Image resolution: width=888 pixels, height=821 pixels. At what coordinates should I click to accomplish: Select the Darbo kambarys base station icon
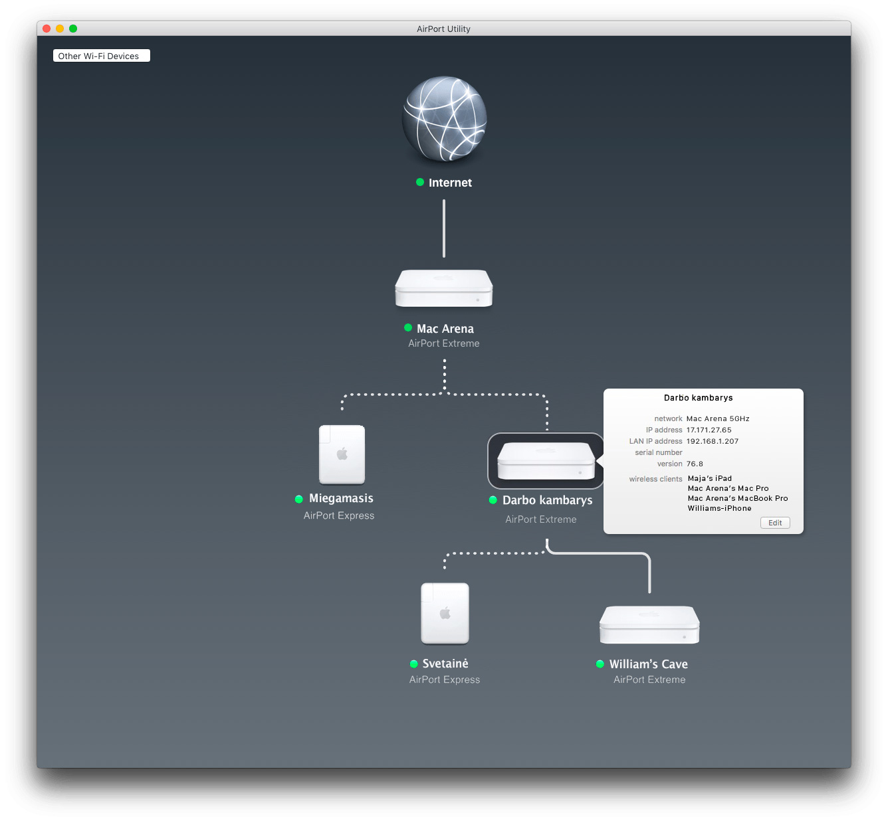tap(546, 461)
